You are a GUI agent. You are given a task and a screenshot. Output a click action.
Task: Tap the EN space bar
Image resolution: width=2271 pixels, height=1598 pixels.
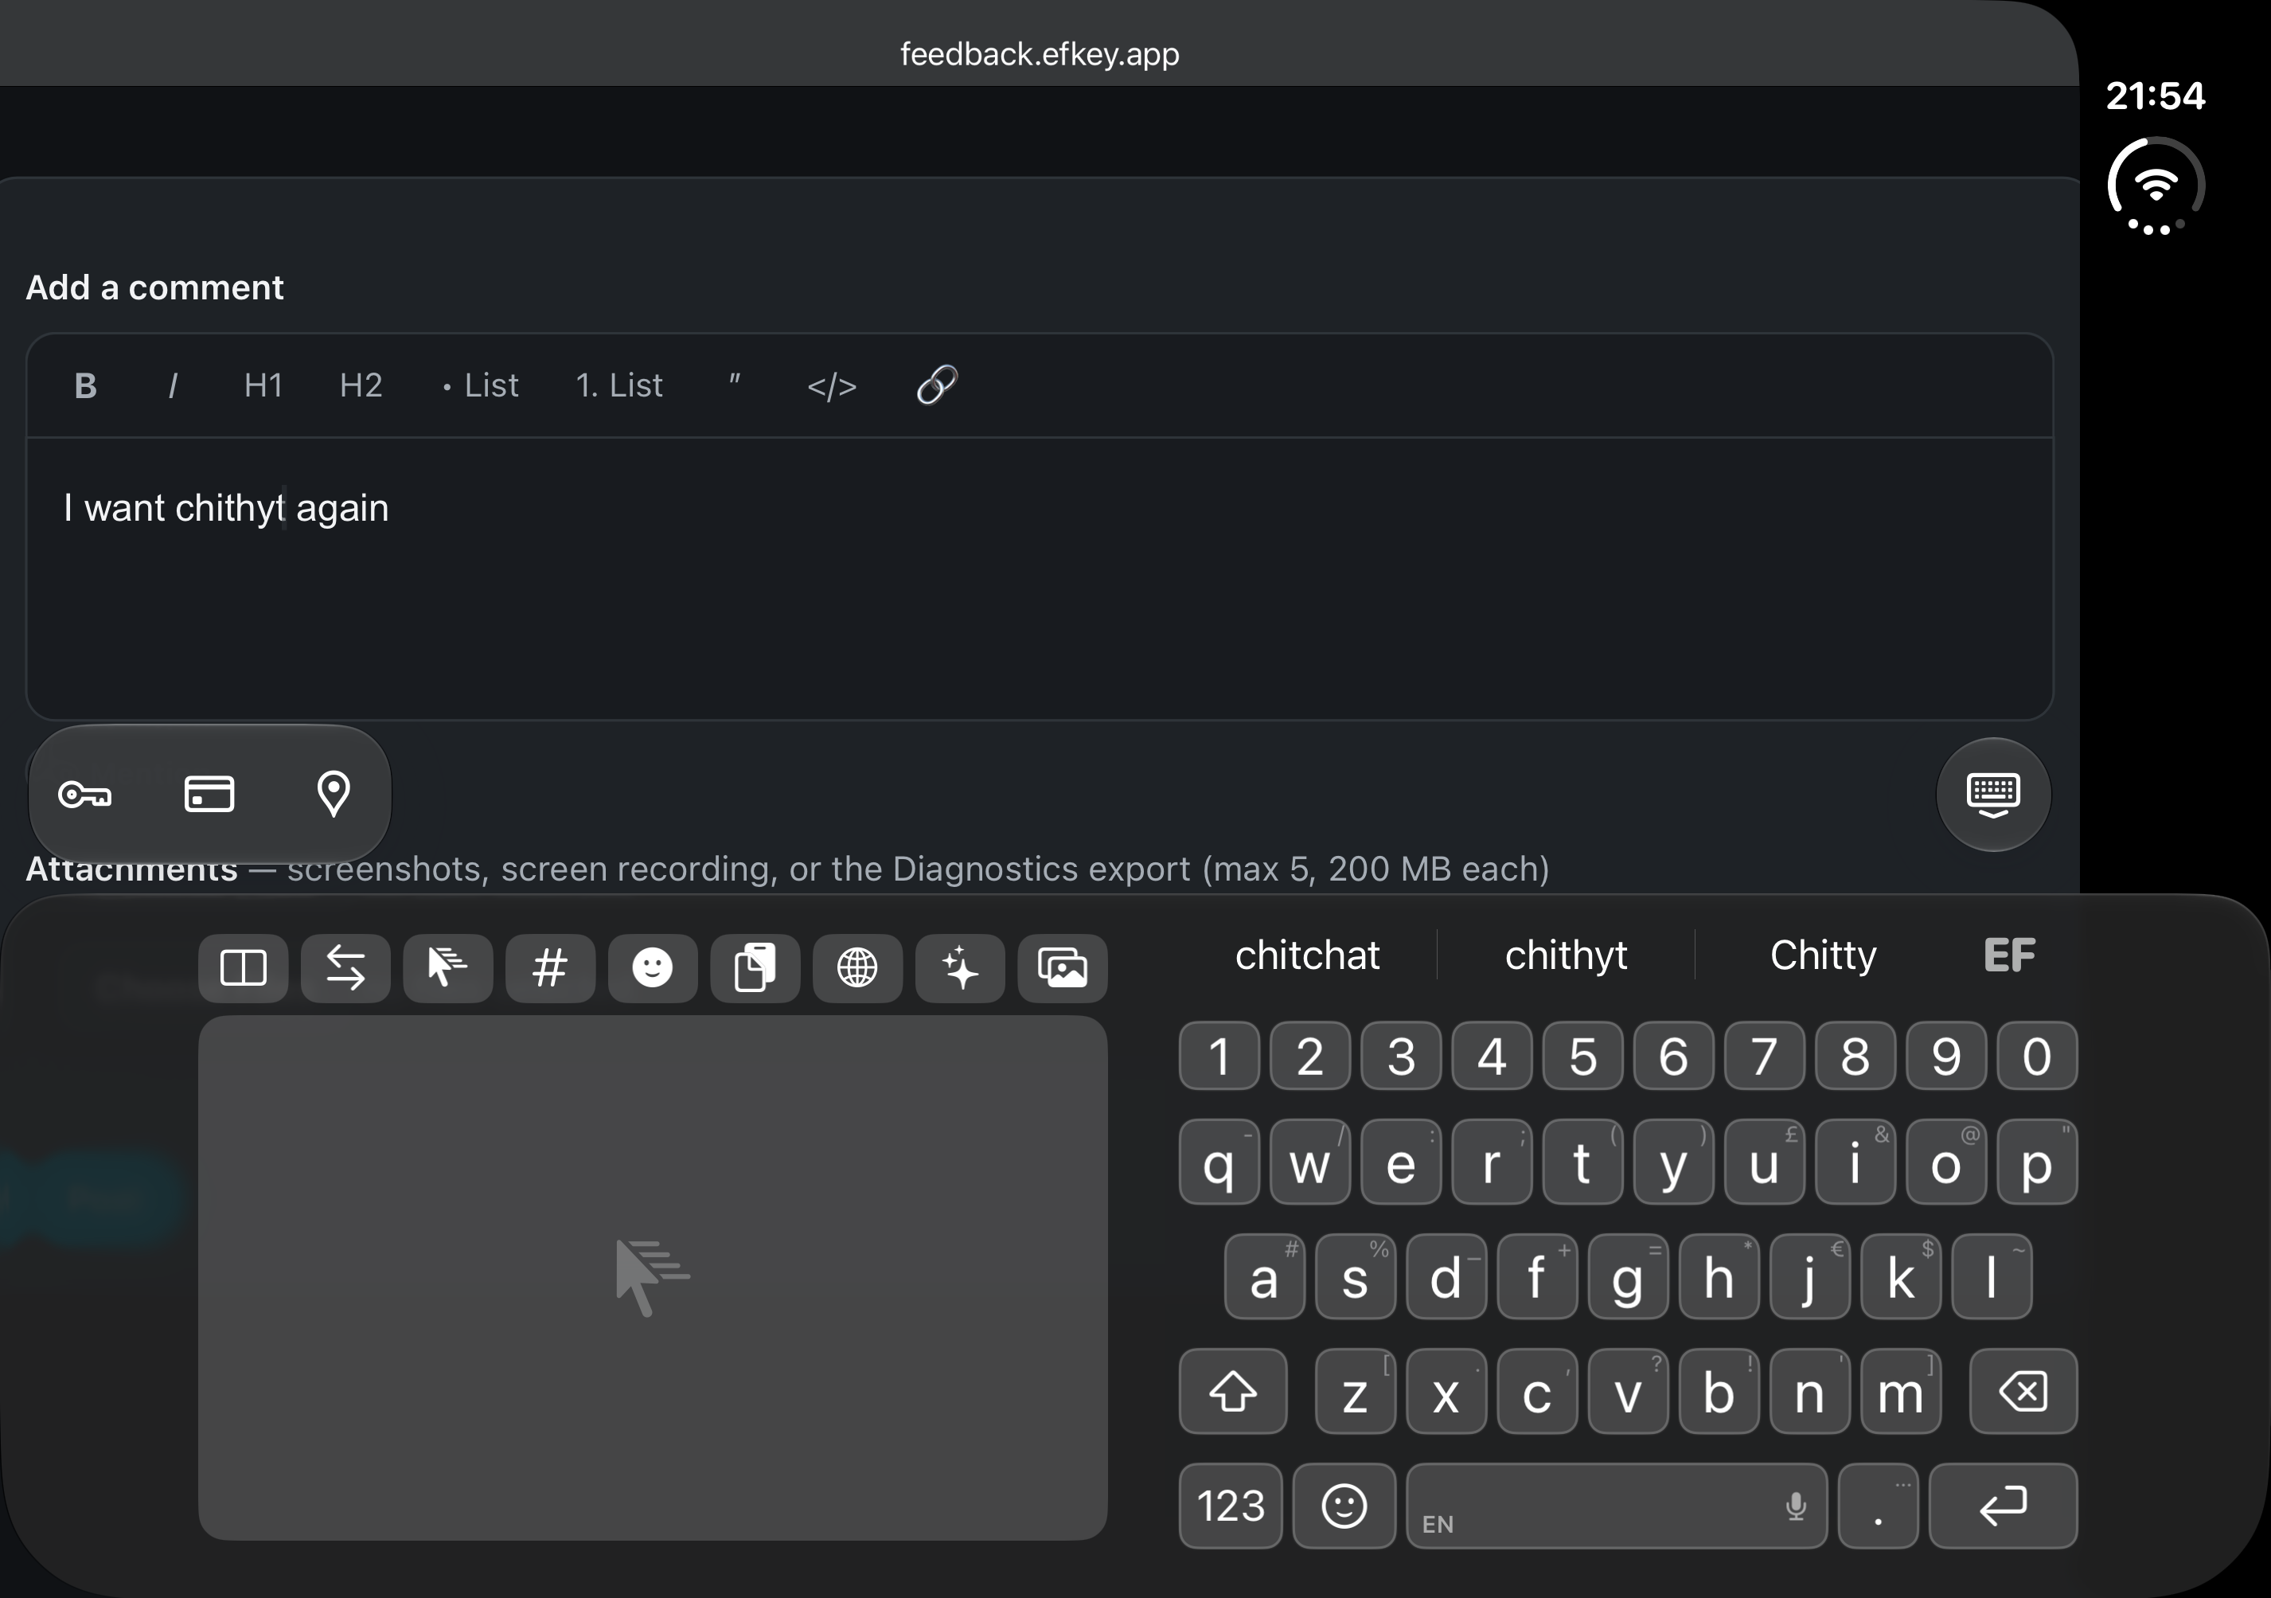[1616, 1506]
